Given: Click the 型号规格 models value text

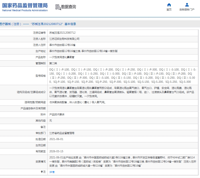Looking at the screenshot, I should click(123, 76).
